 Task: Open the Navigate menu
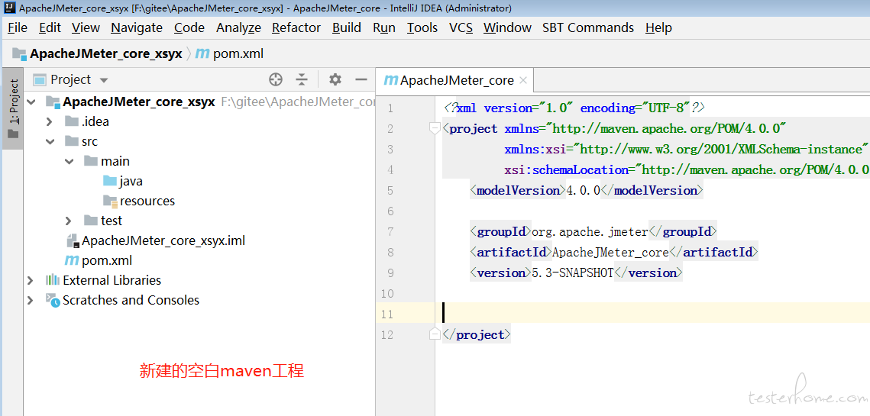click(x=137, y=27)
